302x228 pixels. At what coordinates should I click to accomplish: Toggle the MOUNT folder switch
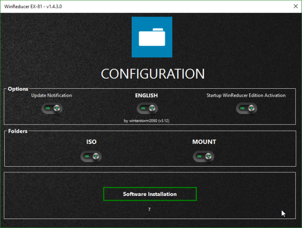point(203,156)
